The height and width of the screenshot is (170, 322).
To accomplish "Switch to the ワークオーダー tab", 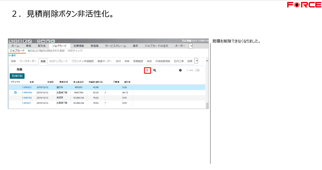I will [28, 61].
